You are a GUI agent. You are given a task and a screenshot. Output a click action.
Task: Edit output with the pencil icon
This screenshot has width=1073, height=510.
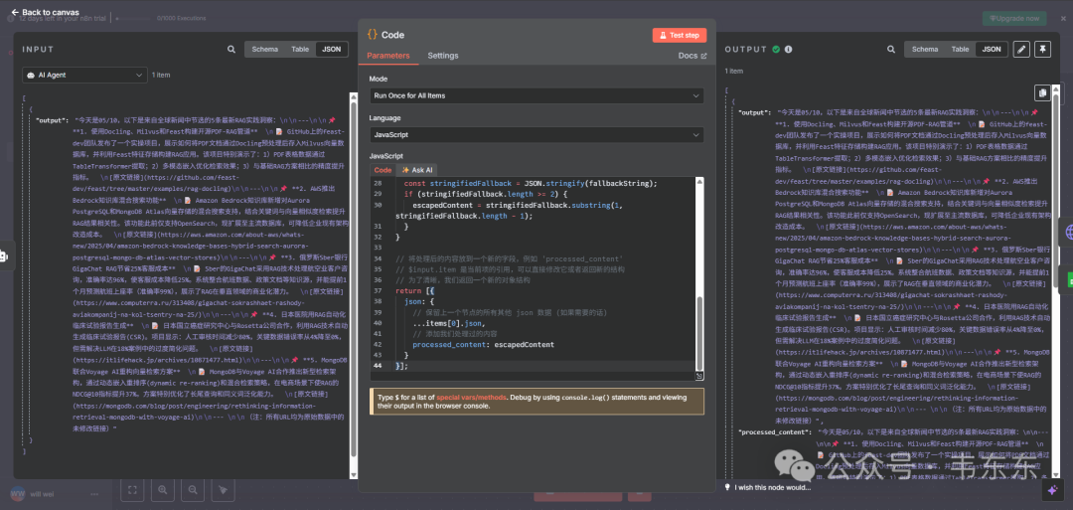click(1020, 50)
